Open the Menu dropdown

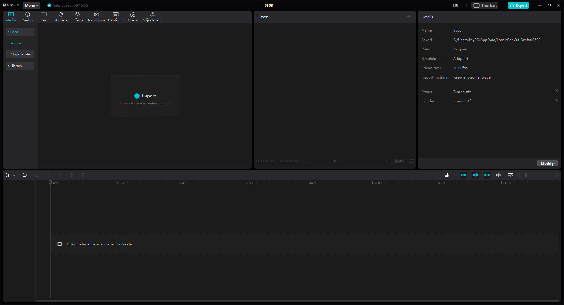31,5
